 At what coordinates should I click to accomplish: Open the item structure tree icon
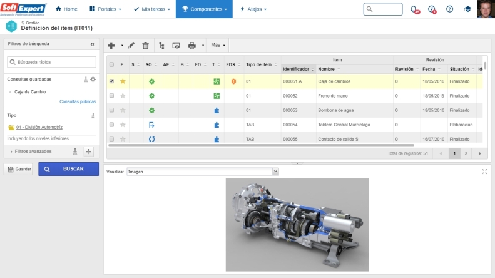[x=162, y=45]
